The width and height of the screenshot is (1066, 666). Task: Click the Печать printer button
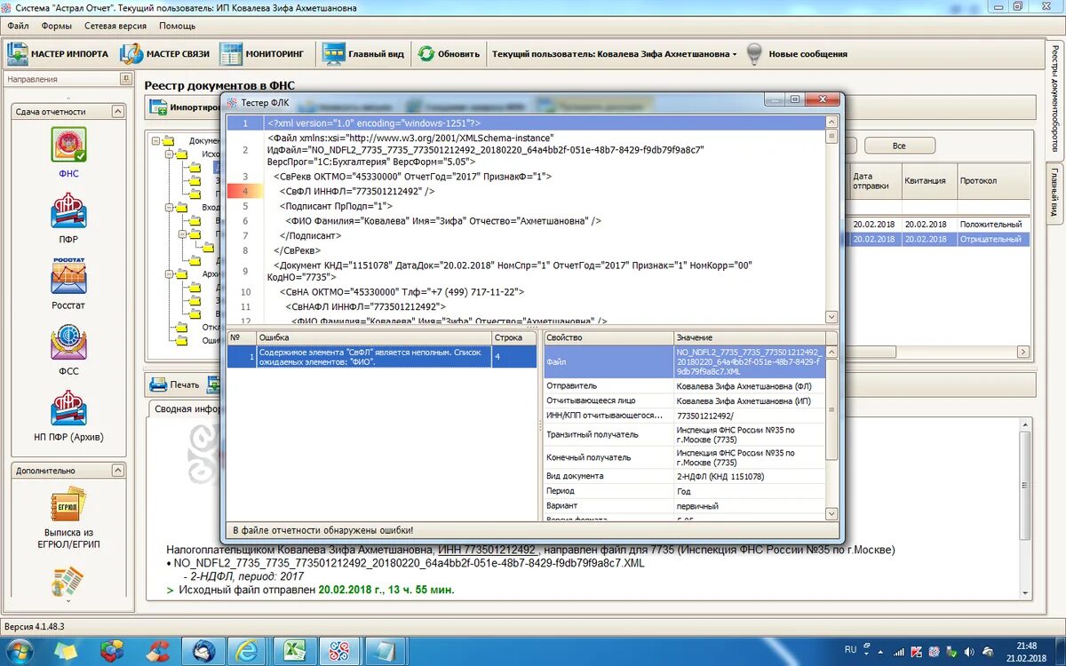[x=174, y=385]
